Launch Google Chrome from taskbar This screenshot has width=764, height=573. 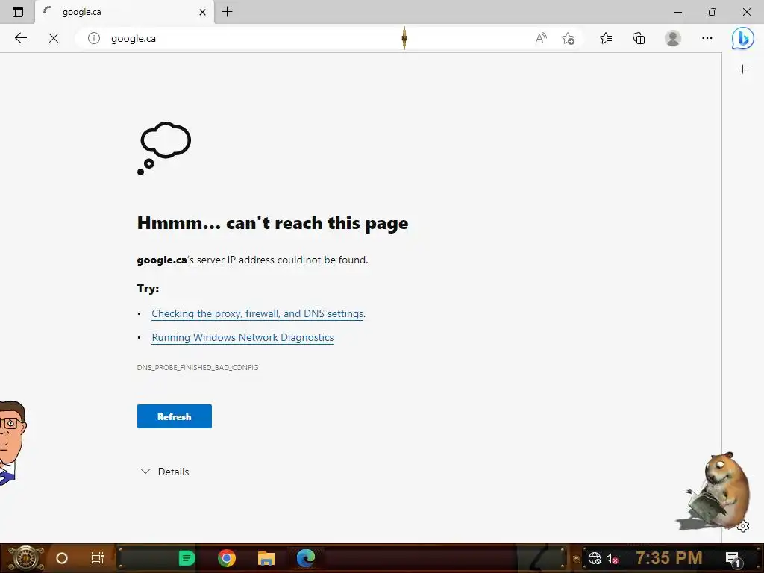click(227, 558)
